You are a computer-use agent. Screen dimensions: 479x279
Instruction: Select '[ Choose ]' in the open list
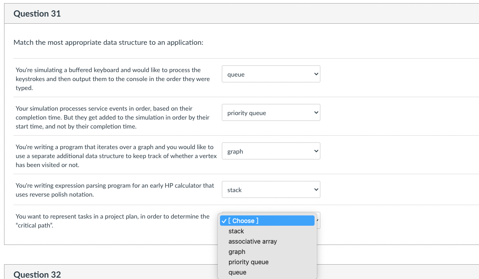[267, 221]
